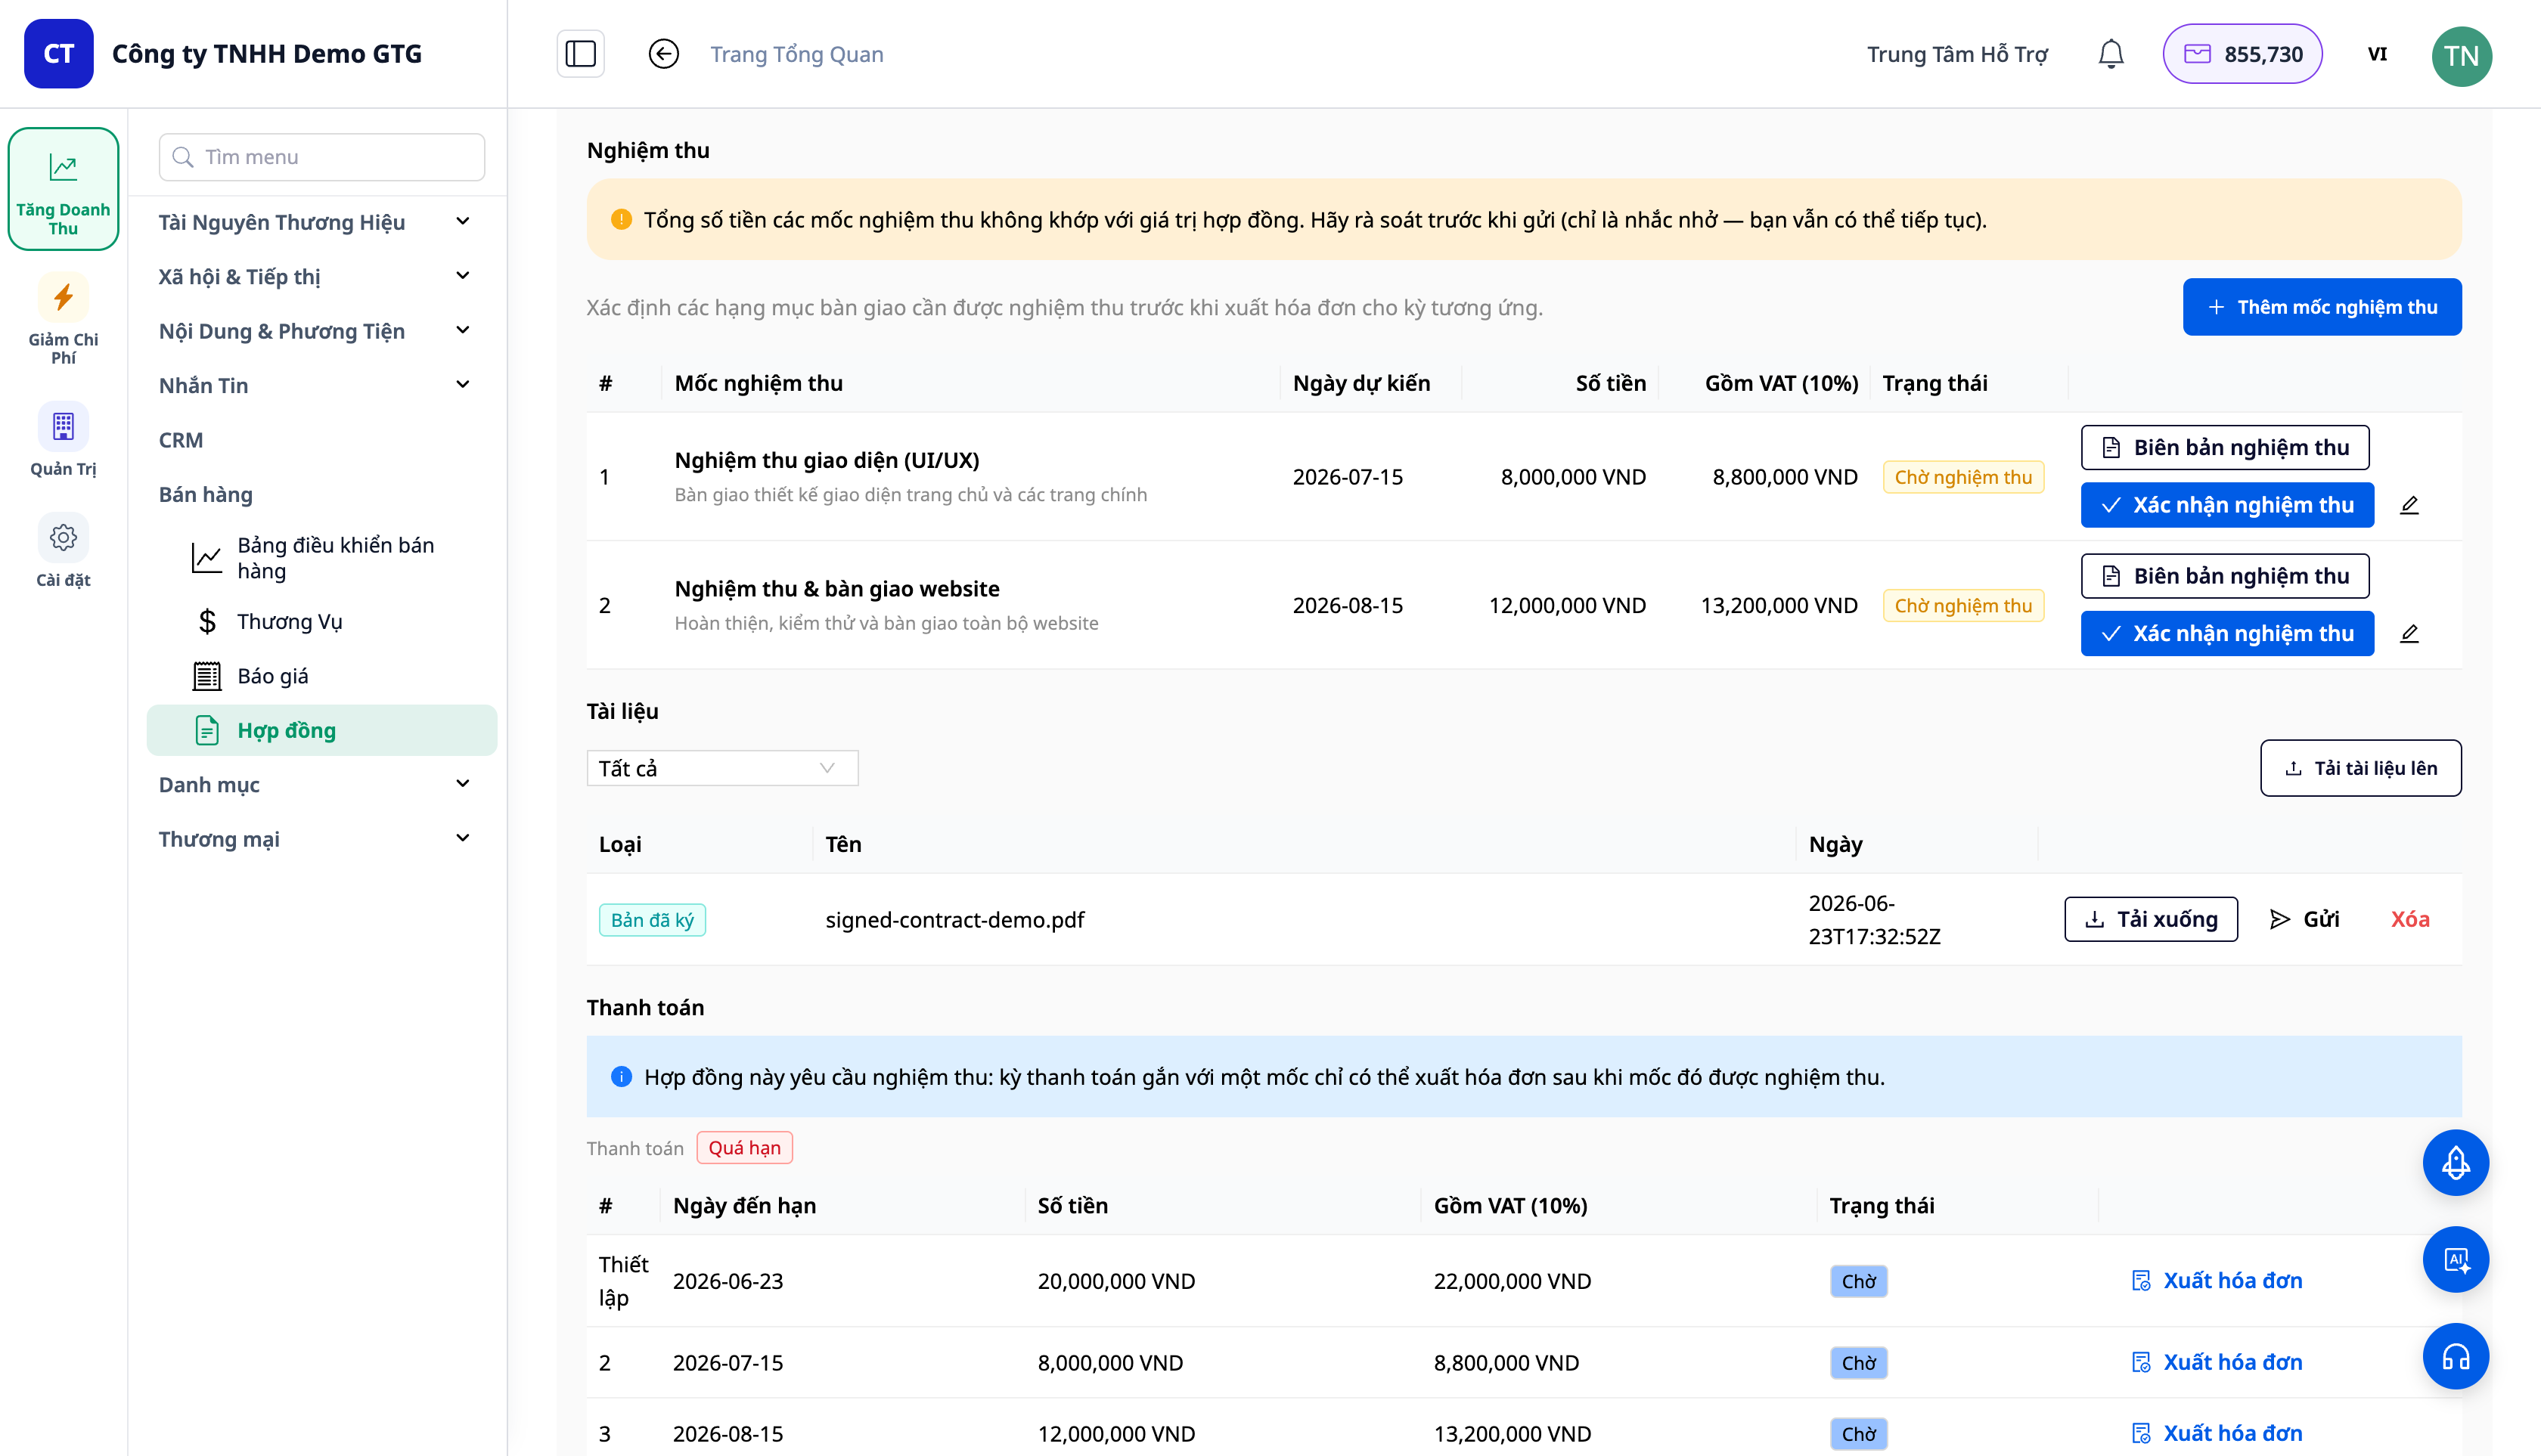Click Gửi to send signed contract
Image resolution: width=2541 pixels, height=1456 pixels.
(x=2305, y=919)
